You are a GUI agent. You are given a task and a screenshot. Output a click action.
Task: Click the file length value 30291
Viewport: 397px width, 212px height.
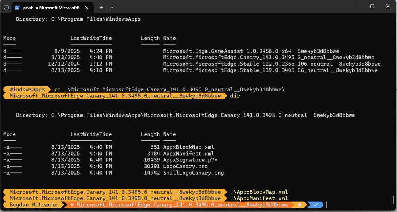coord(152,166)
